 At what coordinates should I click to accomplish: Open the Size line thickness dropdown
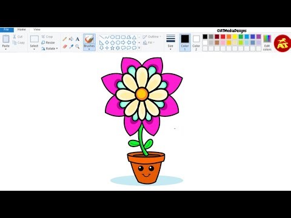tap(170, 42)
